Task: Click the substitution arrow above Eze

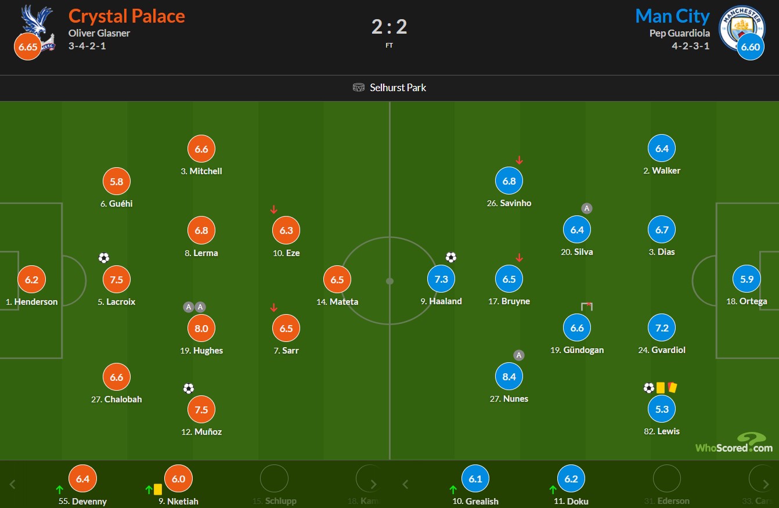Action: tap(274, 210)
